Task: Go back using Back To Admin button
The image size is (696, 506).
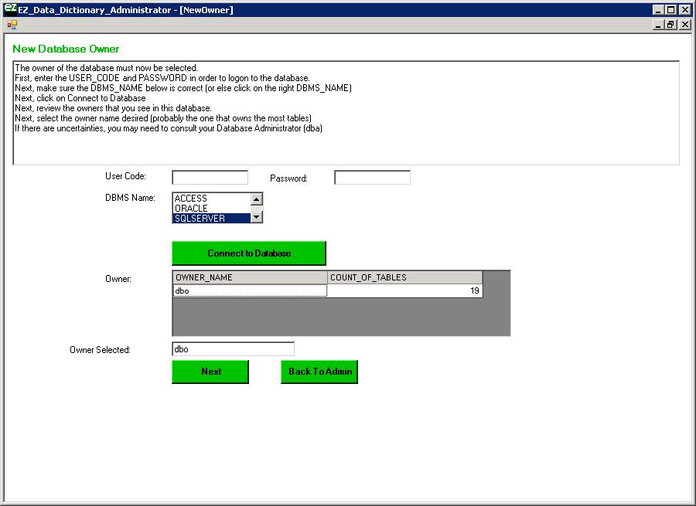Action: 319,372
